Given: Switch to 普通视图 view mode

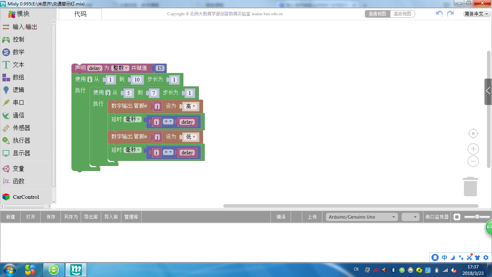Looking at the screenshot, I should pos(377,14).
